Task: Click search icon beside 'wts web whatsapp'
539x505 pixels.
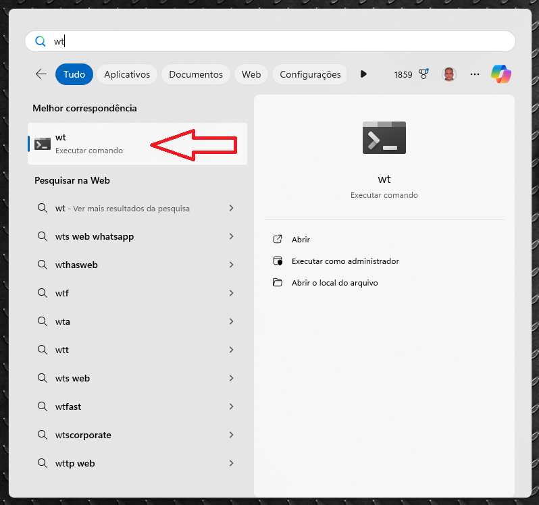Action: (43, 236)
